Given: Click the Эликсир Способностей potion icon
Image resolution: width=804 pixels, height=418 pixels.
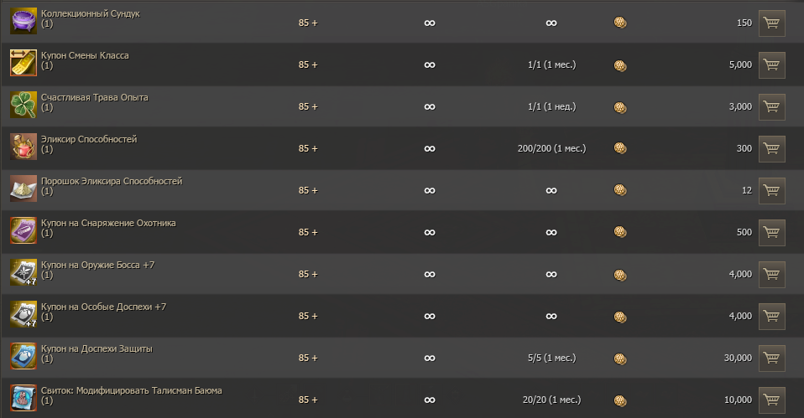Looking at the screenshot, I should [23, 147].
